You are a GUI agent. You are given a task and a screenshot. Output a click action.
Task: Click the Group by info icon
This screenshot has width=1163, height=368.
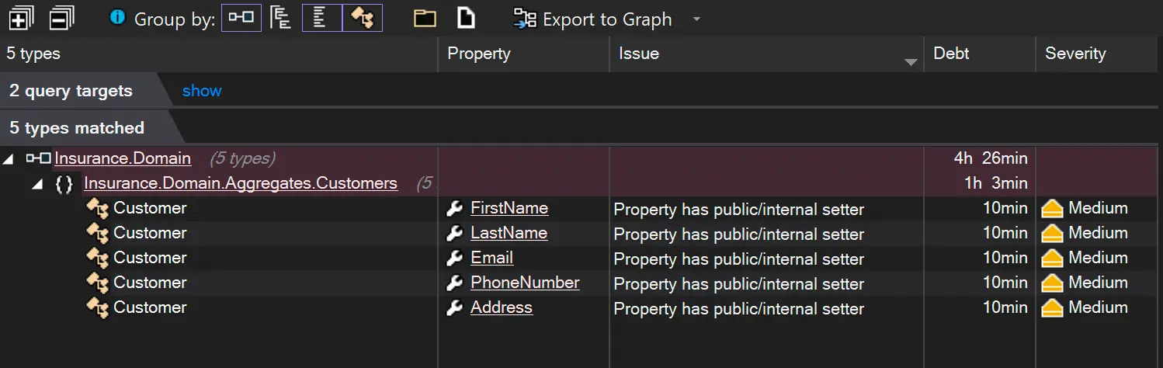(x=117, y=17)
